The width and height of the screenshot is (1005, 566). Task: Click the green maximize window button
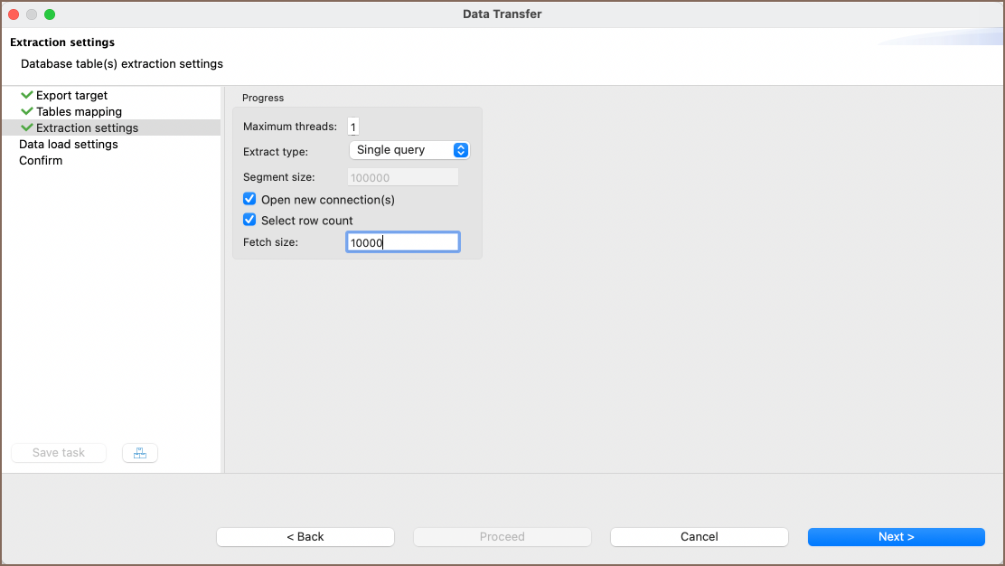click(50, 14)
